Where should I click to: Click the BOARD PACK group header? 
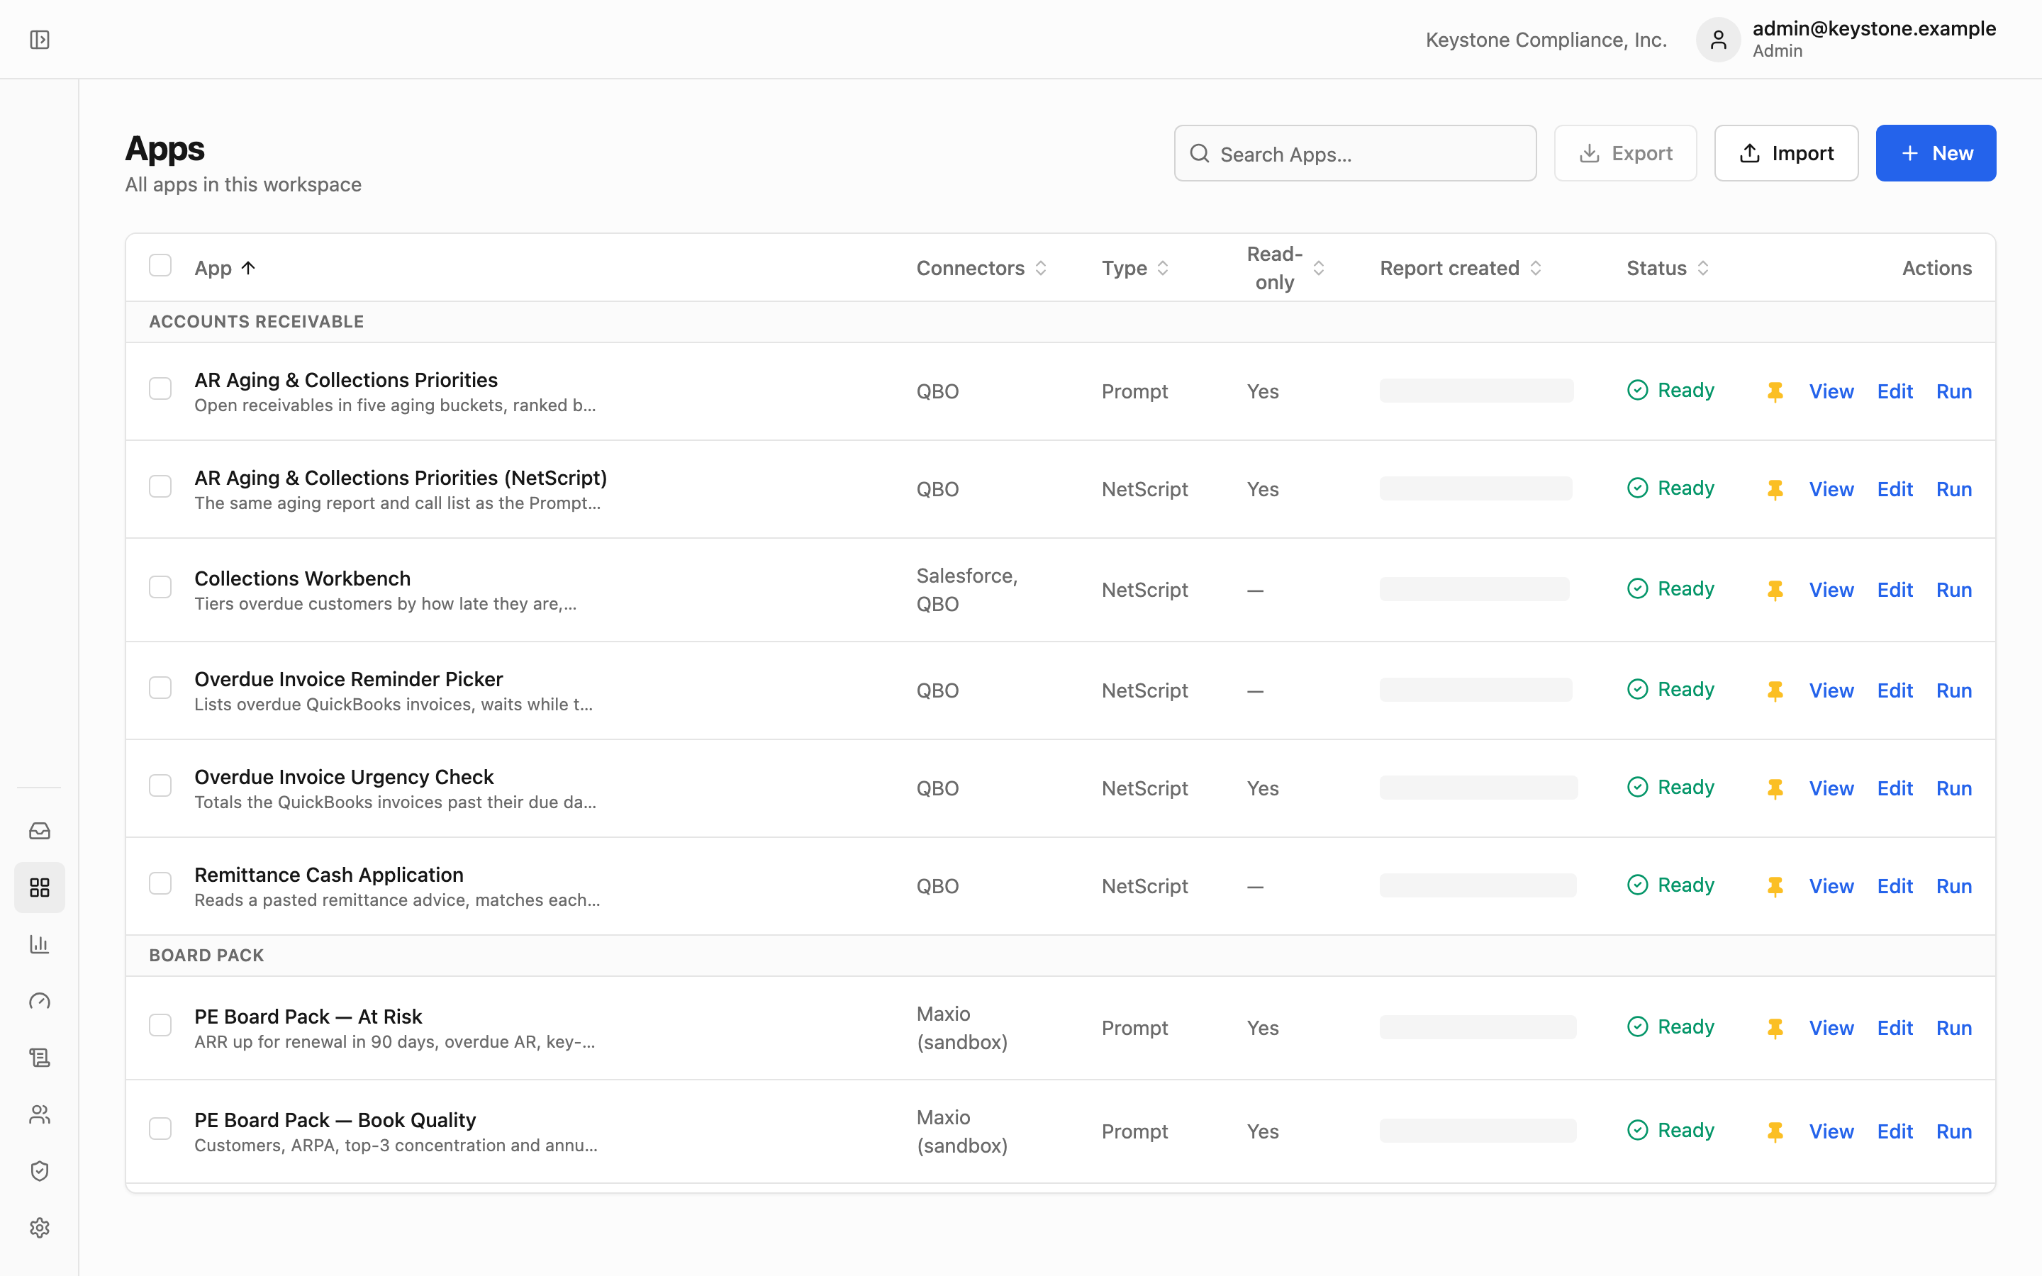pos(1060,956)
